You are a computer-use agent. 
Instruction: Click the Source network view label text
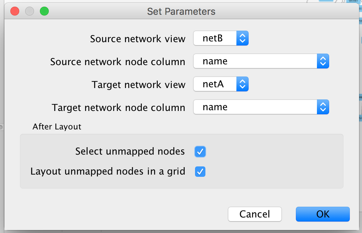tap(138, 39)
